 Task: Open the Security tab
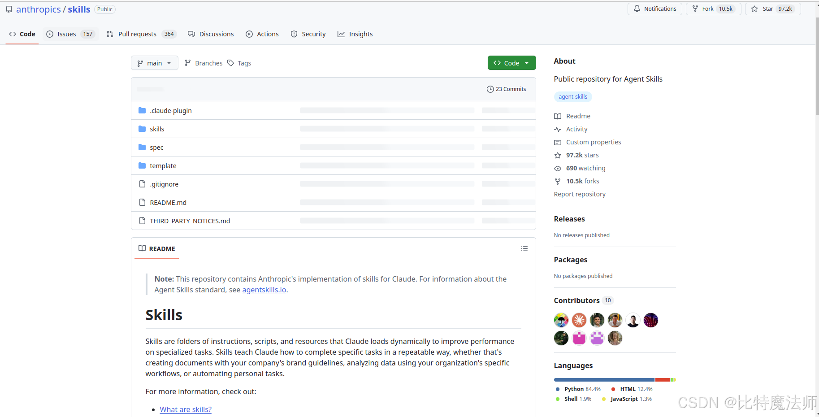tap(308, 34)
